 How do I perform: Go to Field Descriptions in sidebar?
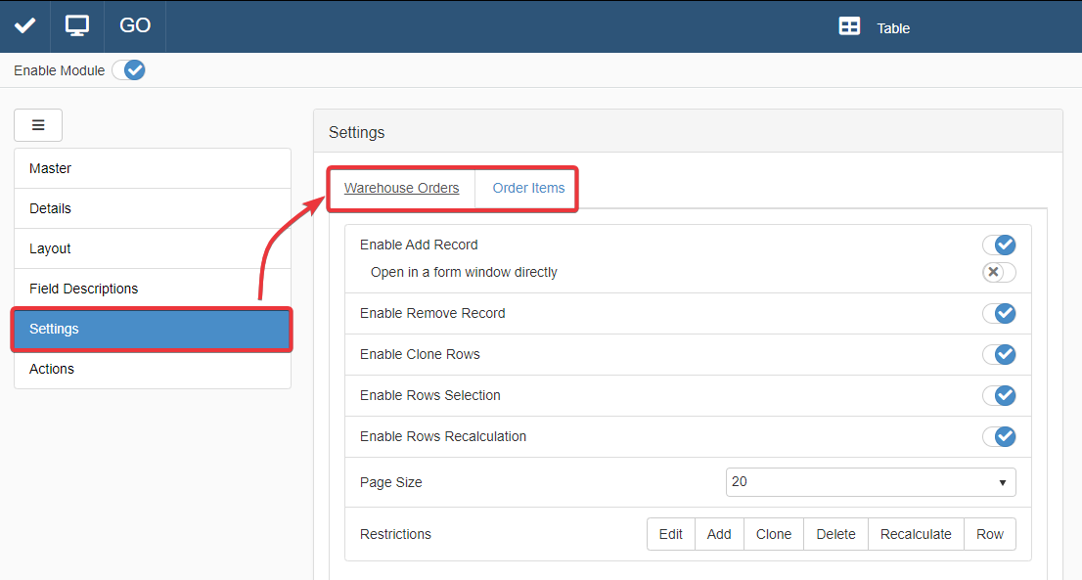153,289
